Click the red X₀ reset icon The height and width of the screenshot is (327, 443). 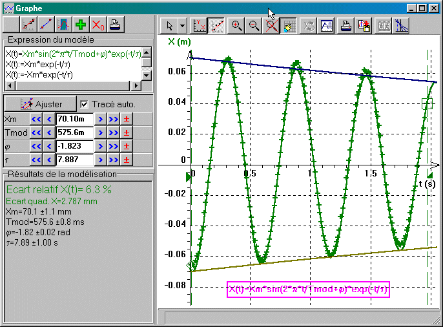98,25
